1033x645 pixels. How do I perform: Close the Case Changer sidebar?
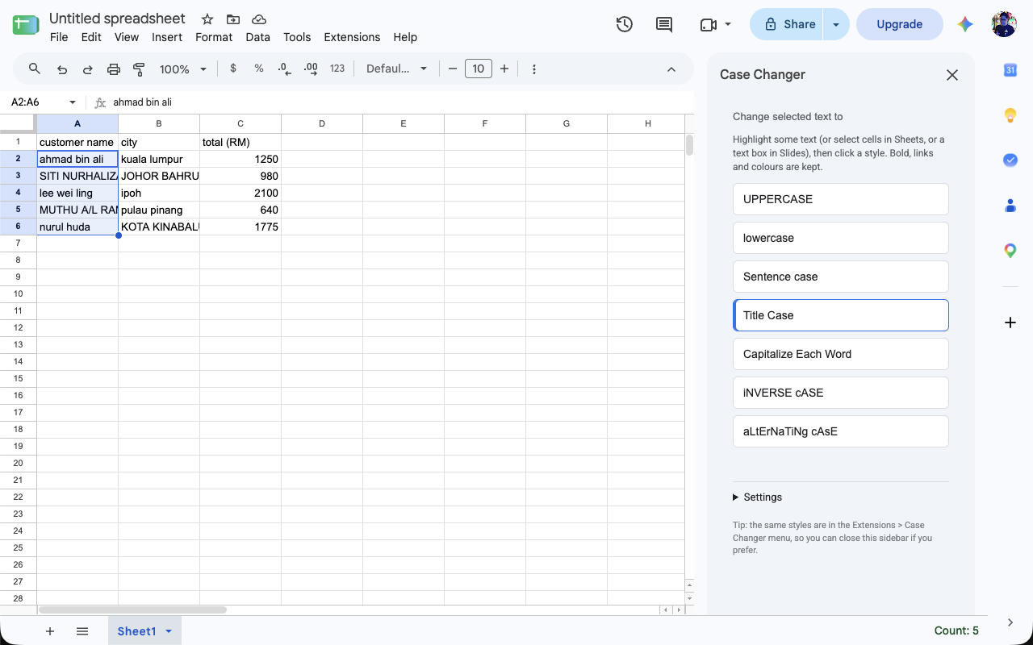click(952, 75)
